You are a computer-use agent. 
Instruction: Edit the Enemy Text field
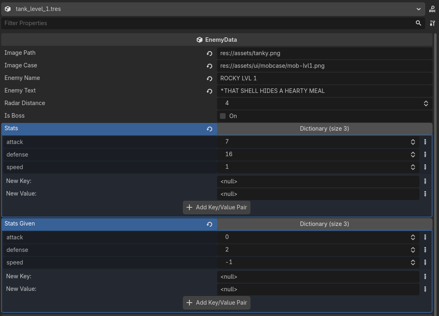click(x=324, y=91)
